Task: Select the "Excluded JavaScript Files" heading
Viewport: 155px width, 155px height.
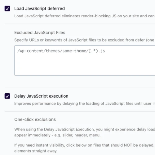Action: [40, 33]
